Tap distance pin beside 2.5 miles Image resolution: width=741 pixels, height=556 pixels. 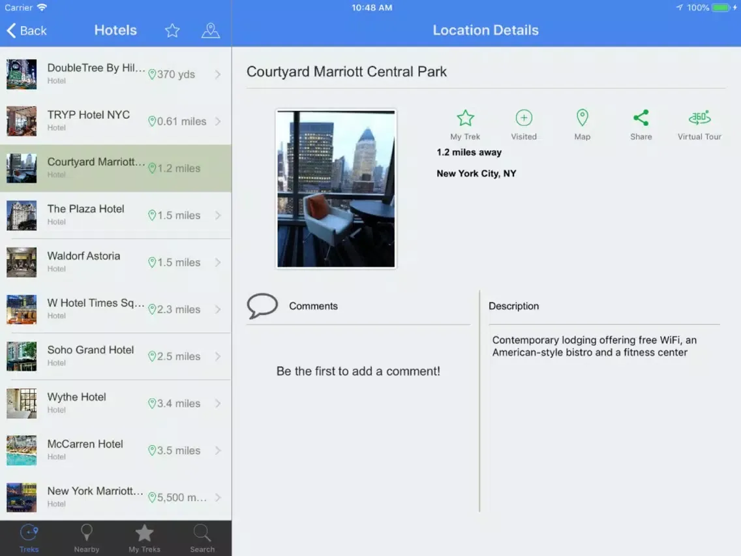tap(152, 356)
